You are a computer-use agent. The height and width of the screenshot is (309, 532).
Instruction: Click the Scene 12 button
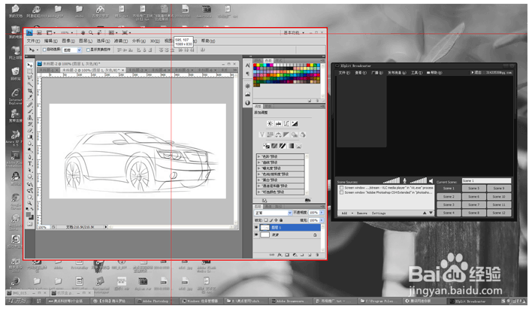coord(499,213)
